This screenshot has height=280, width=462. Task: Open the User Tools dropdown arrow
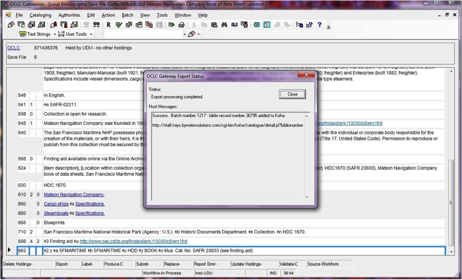pyautogui.click(x=91, y=34)
